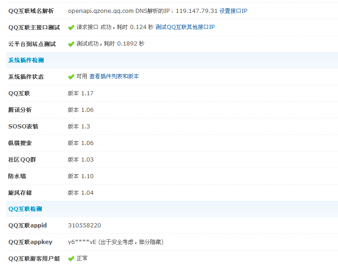Viewport: 338px width, 267px height.
Task: Select the QQ互联检测 section header
Action: pyautogui.click(x=25, y=209)
